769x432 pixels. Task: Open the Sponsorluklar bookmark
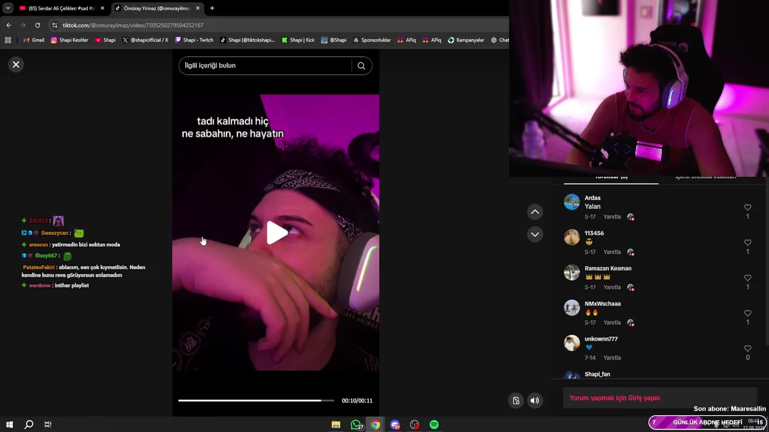pos(372,40)
